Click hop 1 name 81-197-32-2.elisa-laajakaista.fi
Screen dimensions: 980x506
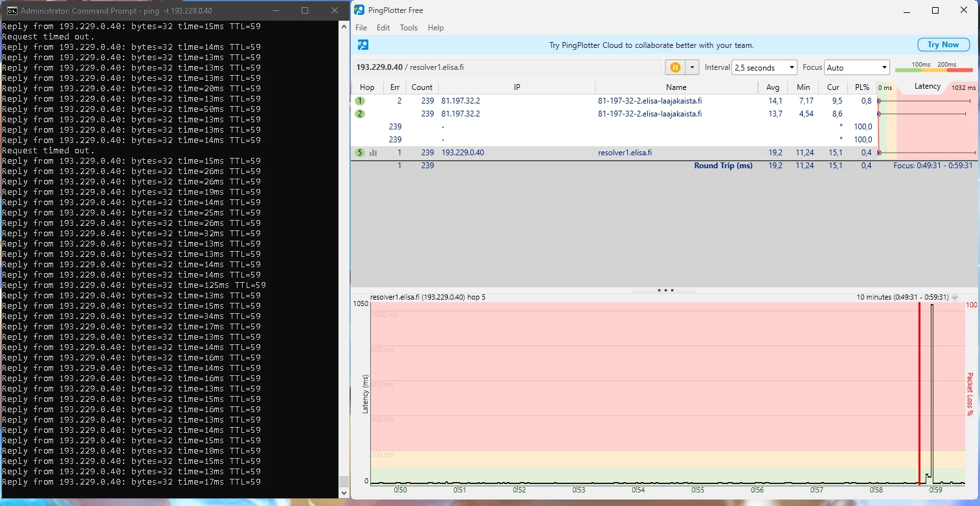[650, 101]
